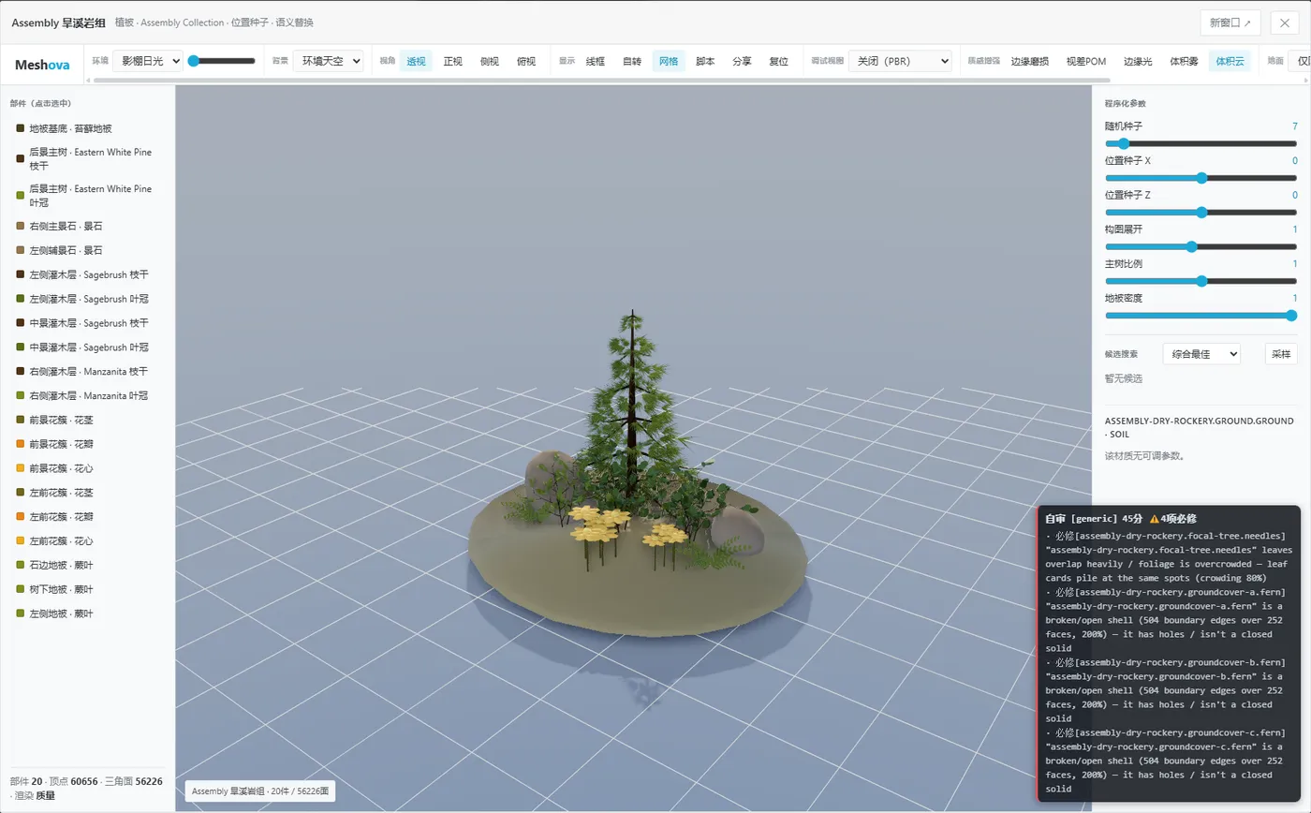Select part 左侧灌木层 Sagebrush 枝干
The width and height of the screenshot is (1311, 813).
(87, 274)
